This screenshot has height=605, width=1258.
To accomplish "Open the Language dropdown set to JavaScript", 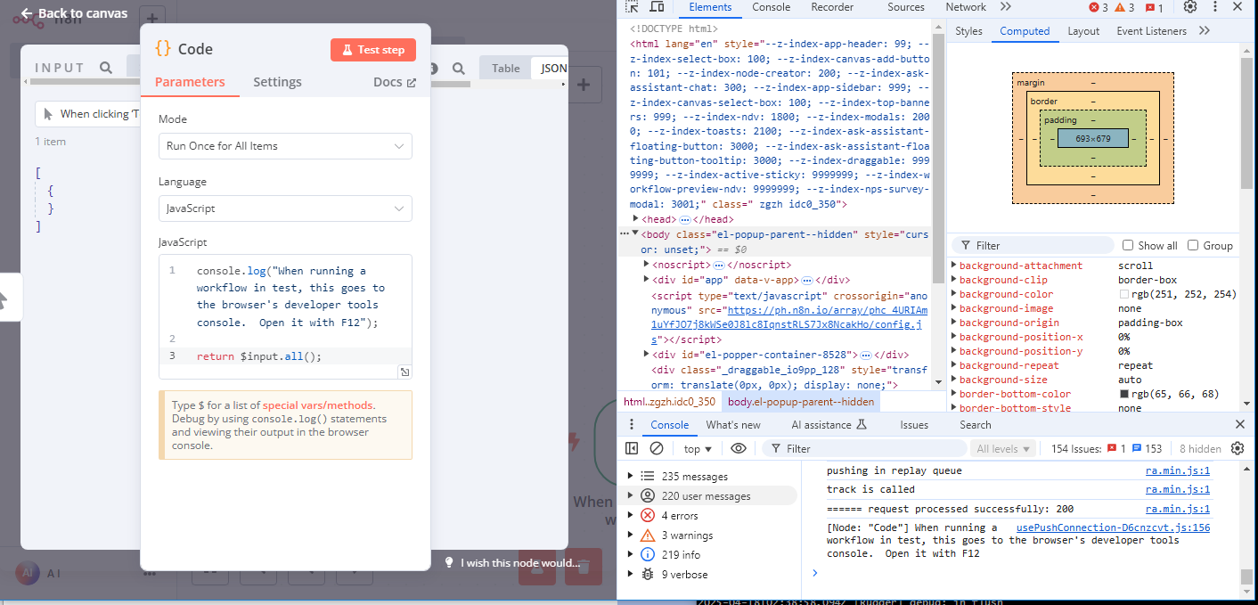I will 285,208.
